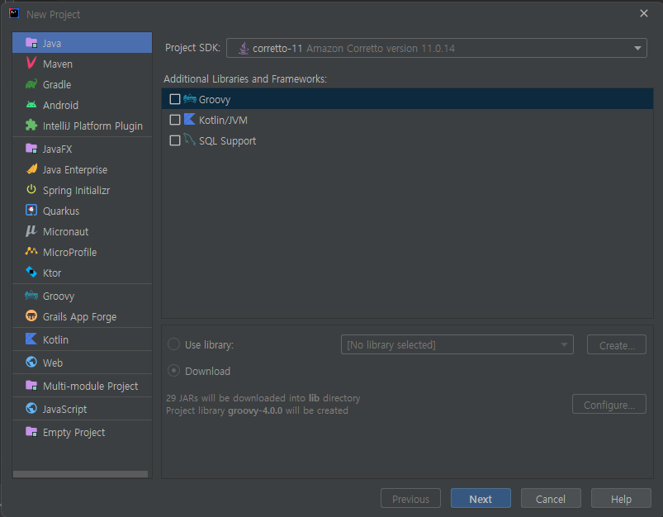Click the sidebar horizontal scrollbar

80,474
